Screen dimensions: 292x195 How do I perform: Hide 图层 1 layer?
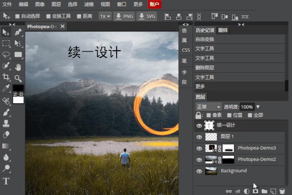click(x=199, y=137)
